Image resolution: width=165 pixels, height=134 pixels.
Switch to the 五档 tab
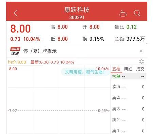click(x=116, y=69)
